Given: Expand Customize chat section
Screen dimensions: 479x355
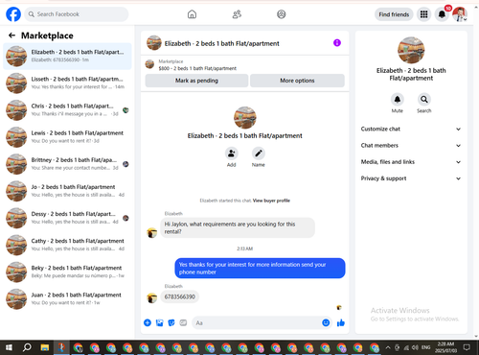Looking at the screenshot, I should [x=411, y=129].
